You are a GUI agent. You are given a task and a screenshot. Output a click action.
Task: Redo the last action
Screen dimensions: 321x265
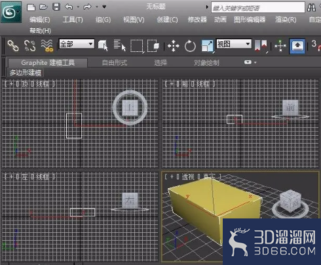pyautogui.click(x=87, y=7)
